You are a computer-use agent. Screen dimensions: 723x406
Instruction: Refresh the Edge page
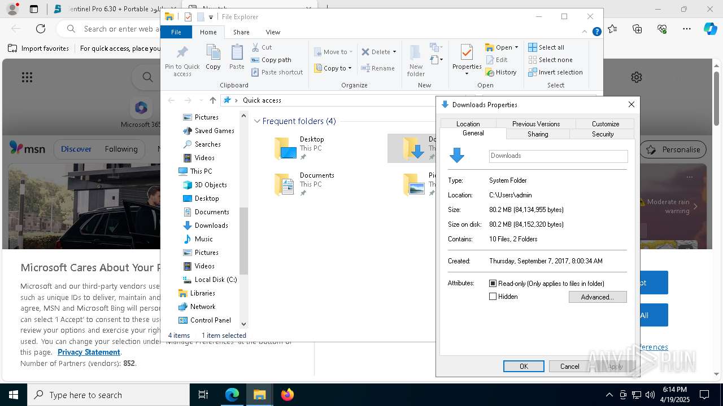coord(41,29)
